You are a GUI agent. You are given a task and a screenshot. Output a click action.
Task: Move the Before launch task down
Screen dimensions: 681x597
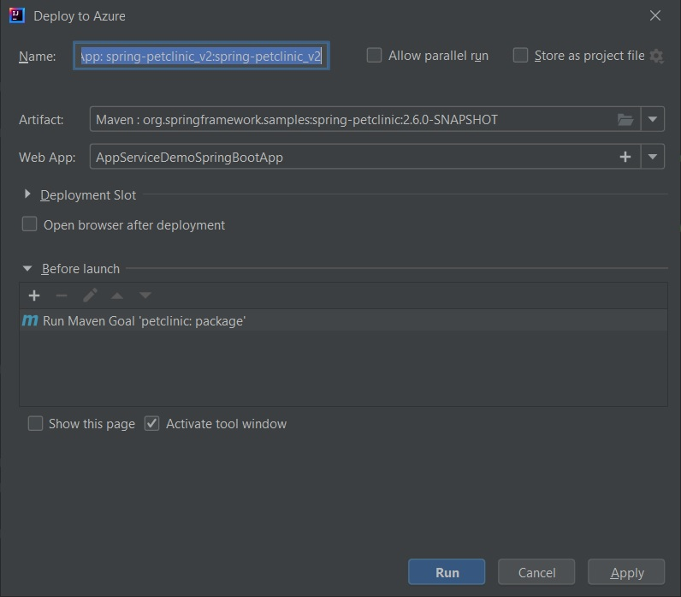(x=145, y=296)
